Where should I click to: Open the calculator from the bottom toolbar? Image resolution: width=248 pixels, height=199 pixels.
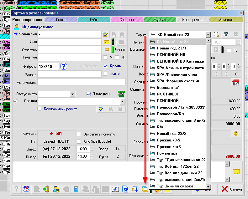coord(76,189)
